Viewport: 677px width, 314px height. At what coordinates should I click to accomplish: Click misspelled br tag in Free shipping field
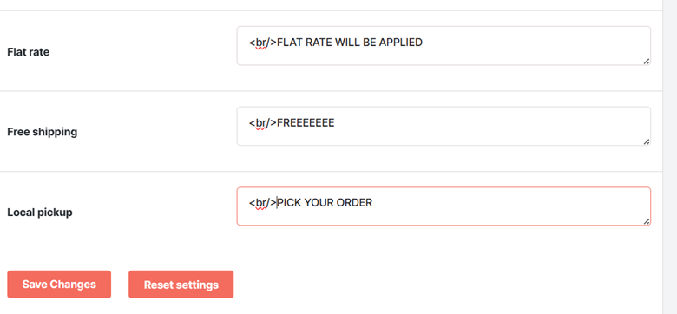[x=260, y=123]
